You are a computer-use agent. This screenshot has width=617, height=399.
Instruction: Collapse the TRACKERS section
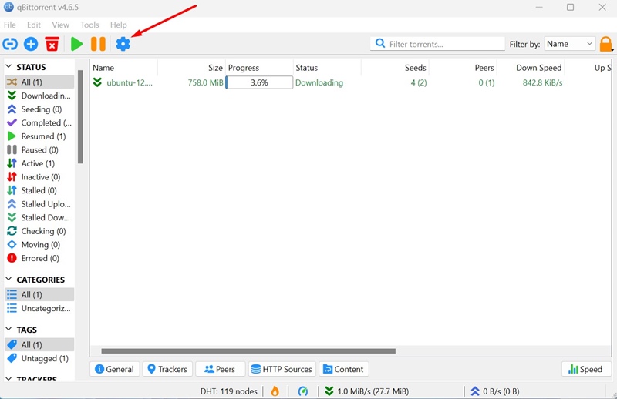[8, 378]
